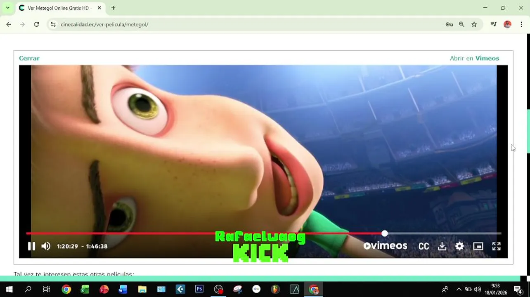Open Task View on the taskbar
This screenshot has height=297, width=530.
[46, 289]
